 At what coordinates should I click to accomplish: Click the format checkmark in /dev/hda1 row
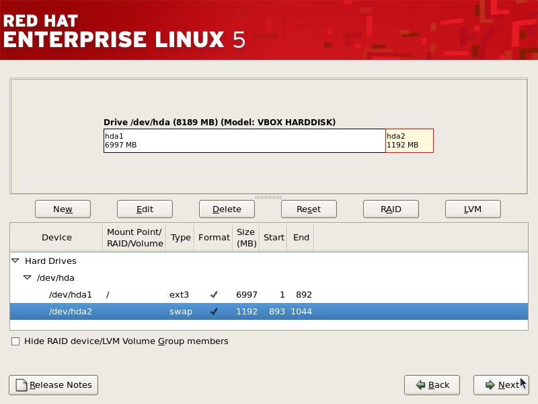pyautogui.click(x=214, y=295)
